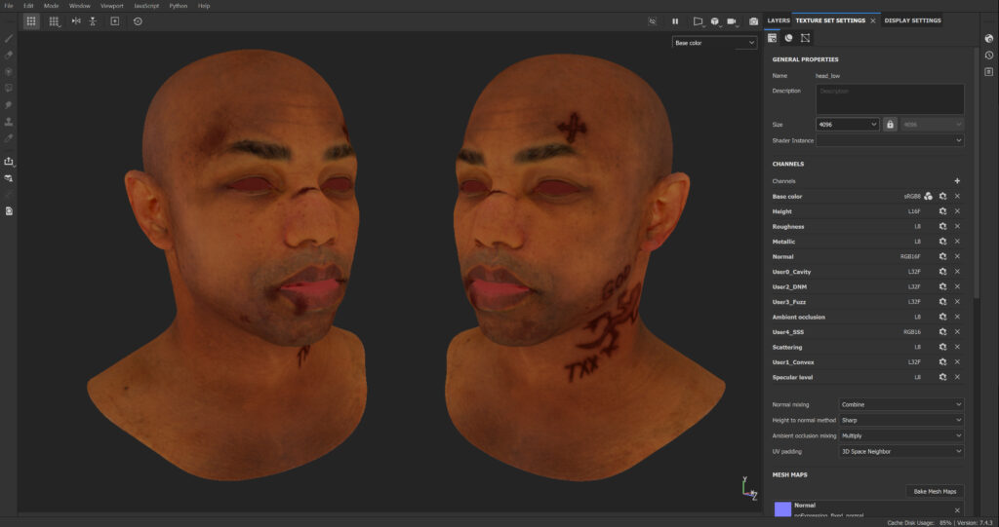Toggle the hide-overlay eye icon near pause
Viewport: 999px width, 527px height.
(x=653, y=21)
